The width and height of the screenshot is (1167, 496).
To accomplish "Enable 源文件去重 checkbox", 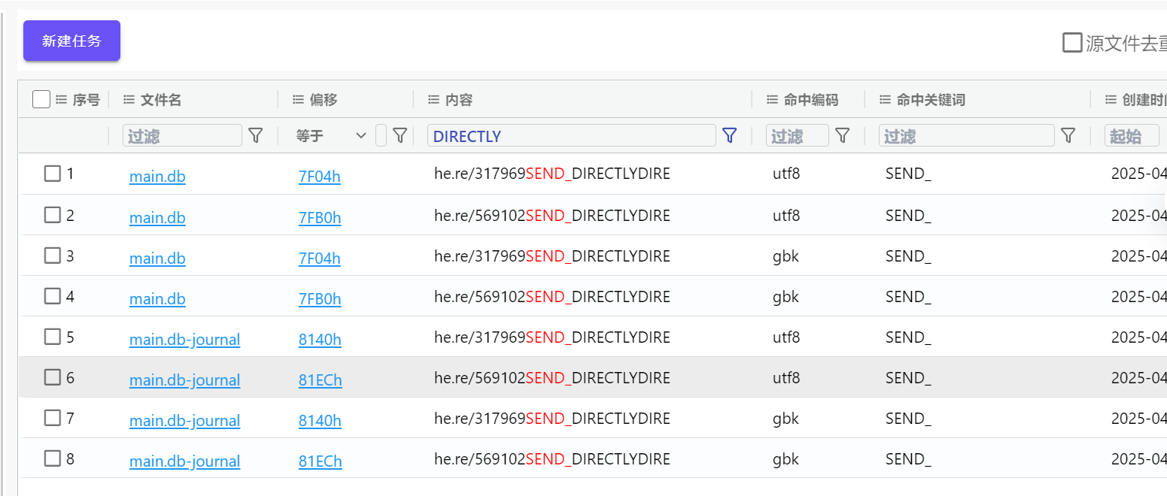I will [1072, 43].
